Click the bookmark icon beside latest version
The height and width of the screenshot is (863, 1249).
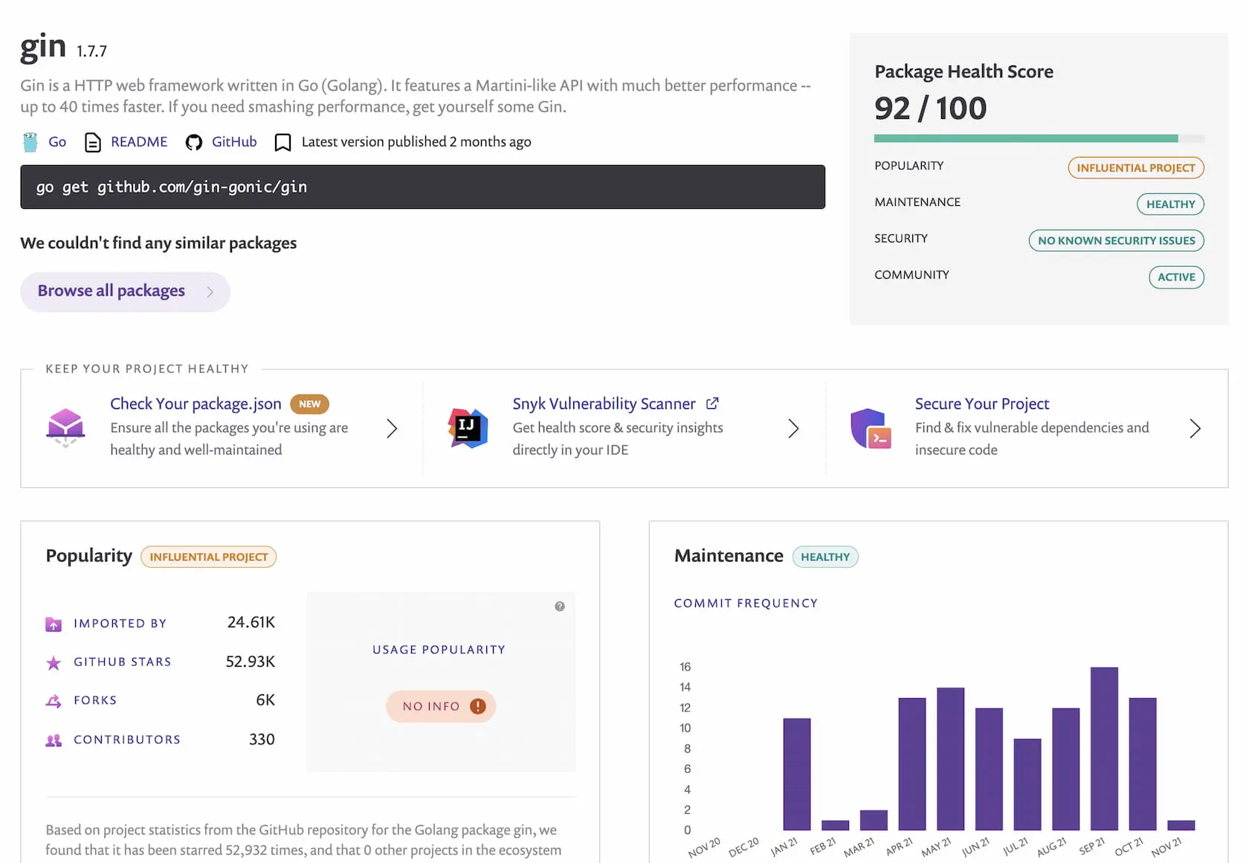point(283,142)
